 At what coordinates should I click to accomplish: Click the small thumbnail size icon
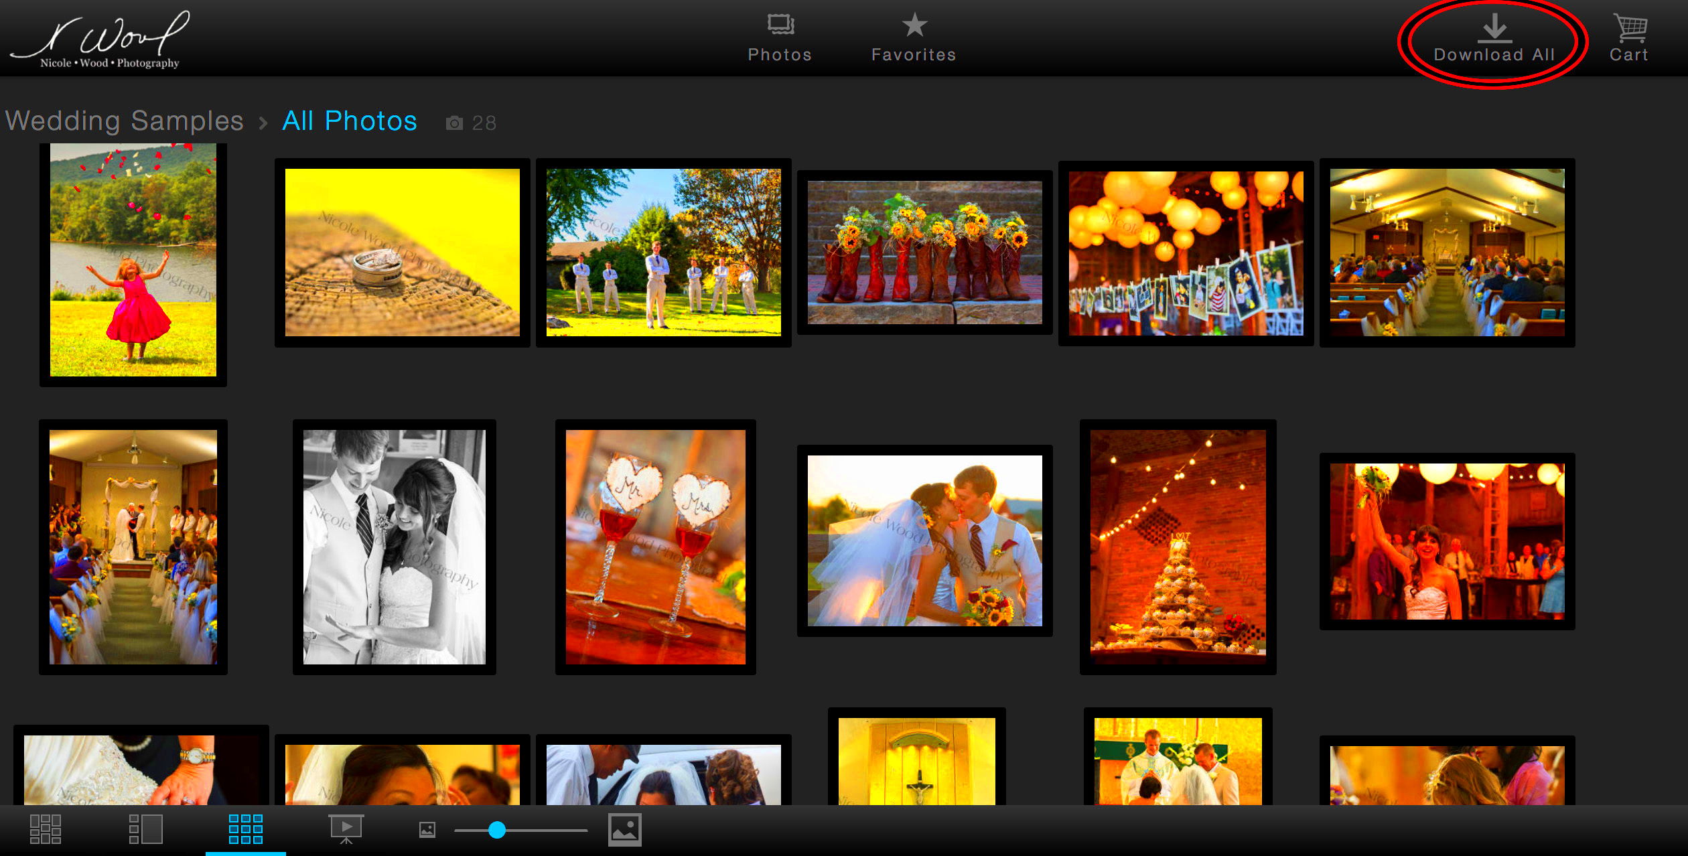click(427, 830)
